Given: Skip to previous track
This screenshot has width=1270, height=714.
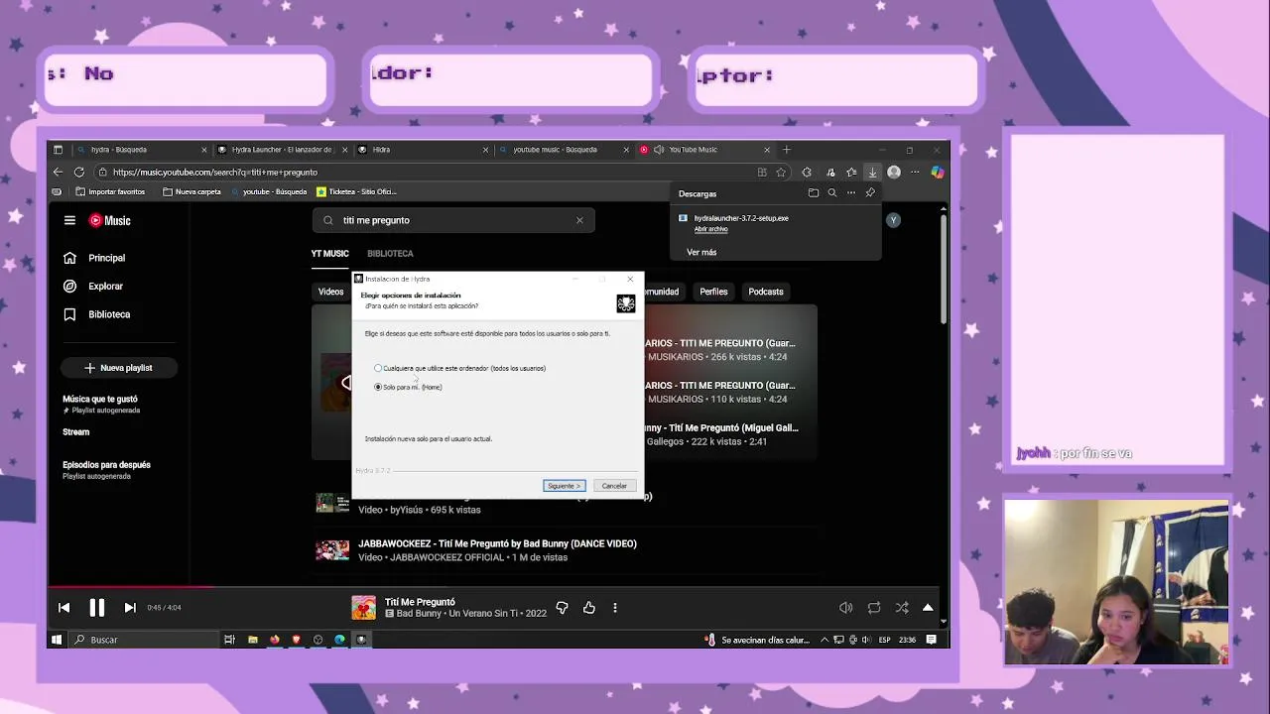Looking at the screenshot, I should coord(63,608).
